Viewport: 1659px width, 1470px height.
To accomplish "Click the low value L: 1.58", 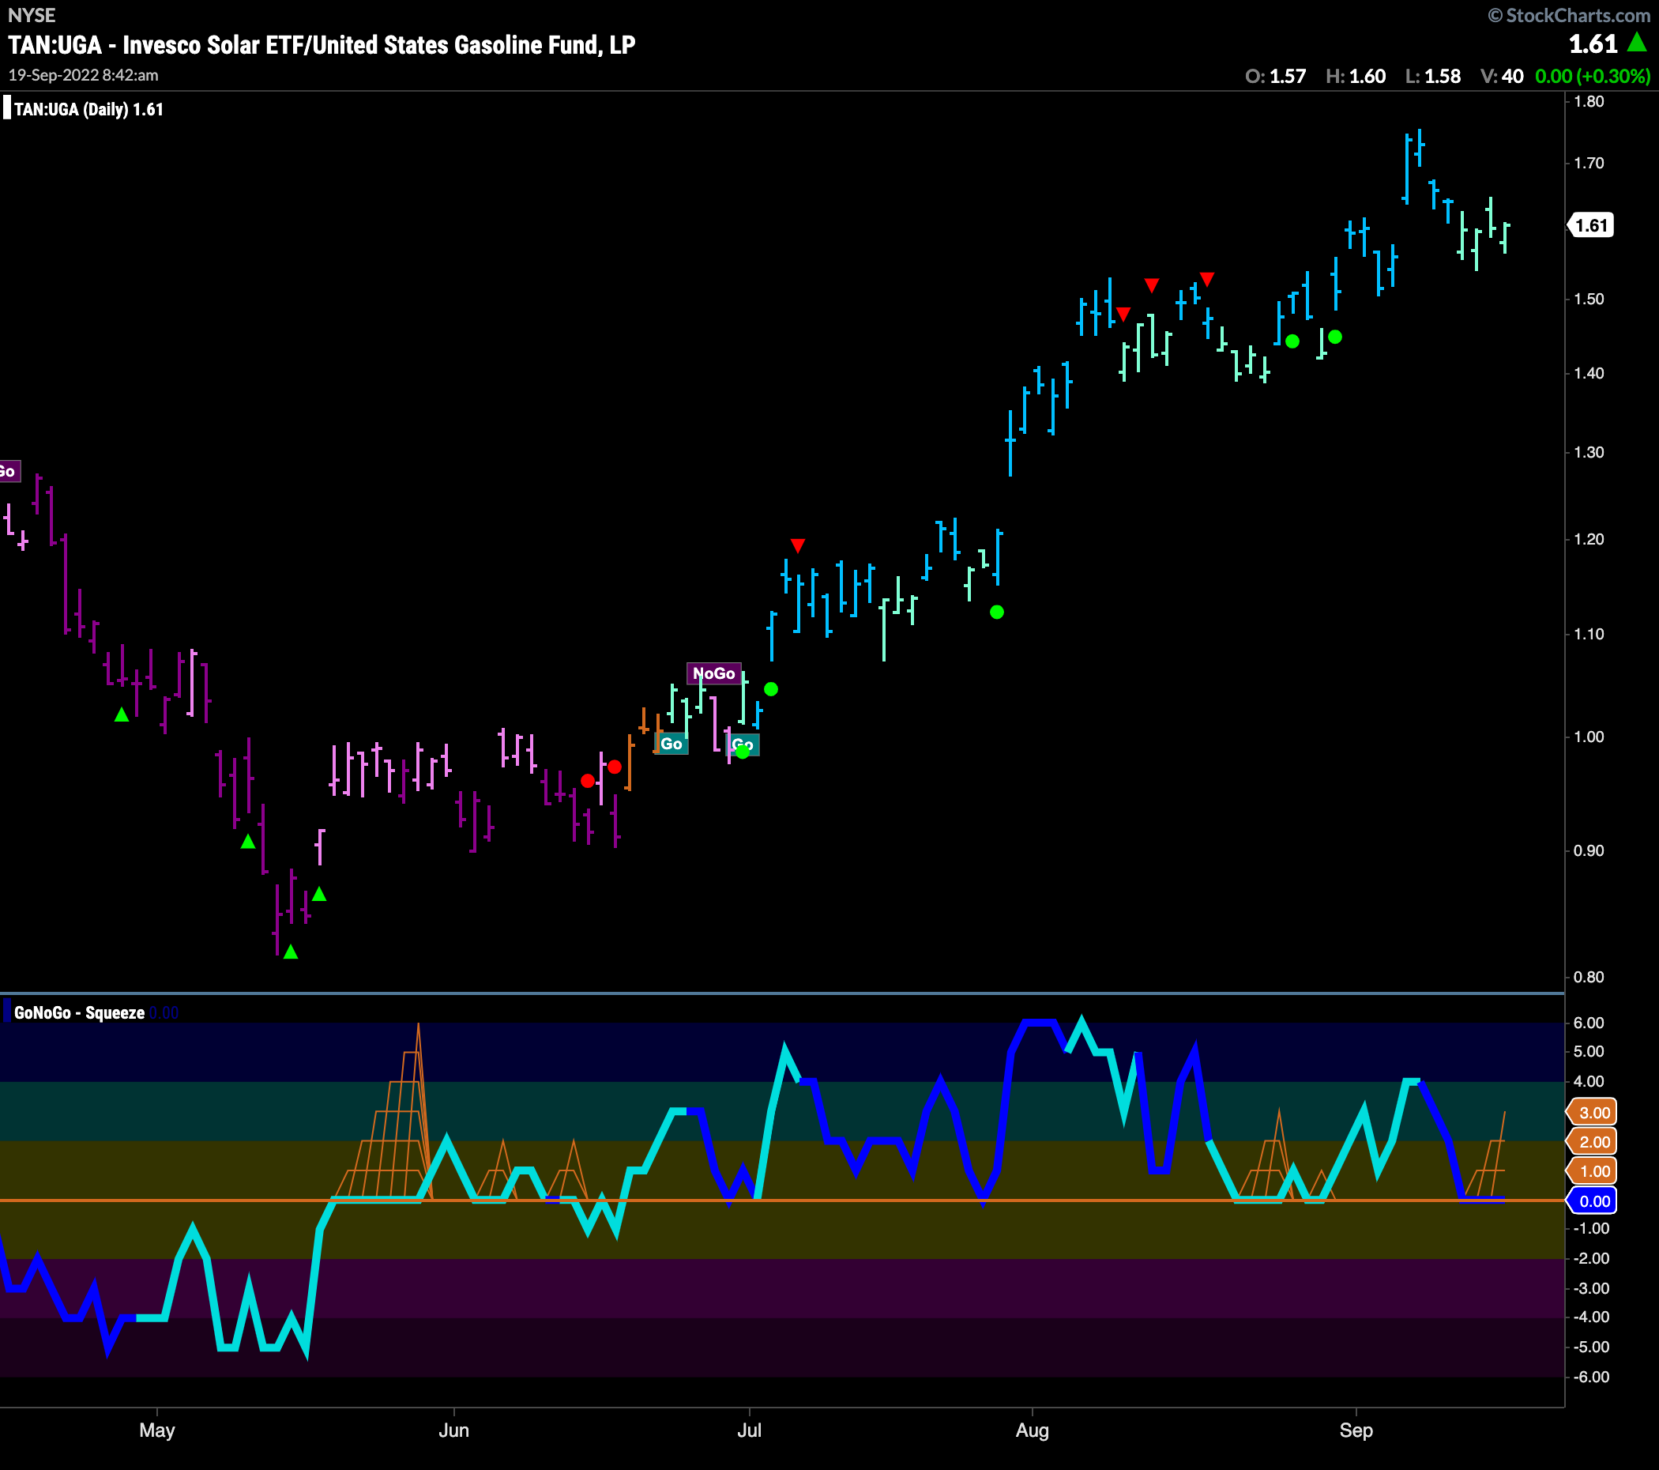I will coord(1432,77).
